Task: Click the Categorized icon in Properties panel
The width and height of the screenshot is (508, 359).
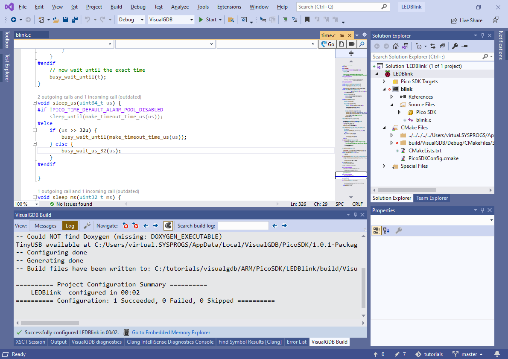Action: pyautogui.click(x=377, y=231)
